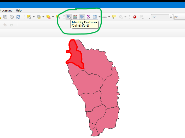Viewport: 185px width, 138px height.
Task: Click the Deselect Features icon
Action: (x=48, y=17)
